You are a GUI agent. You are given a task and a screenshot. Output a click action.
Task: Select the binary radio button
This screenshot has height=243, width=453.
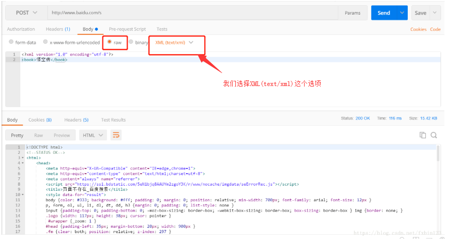point(131,42)
